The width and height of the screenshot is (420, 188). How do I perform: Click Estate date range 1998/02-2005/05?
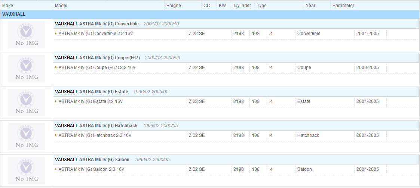[x=151, y=92]
